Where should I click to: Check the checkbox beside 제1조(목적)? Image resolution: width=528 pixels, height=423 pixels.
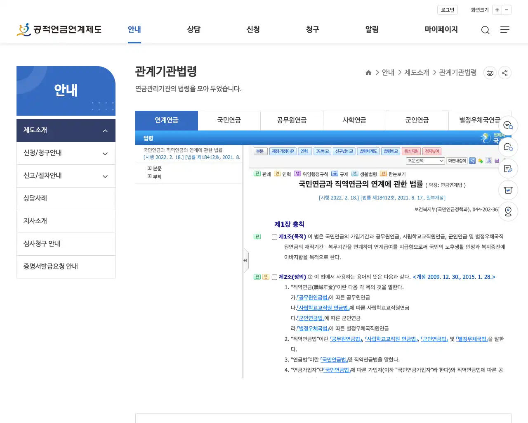click(x=274, y=237)
